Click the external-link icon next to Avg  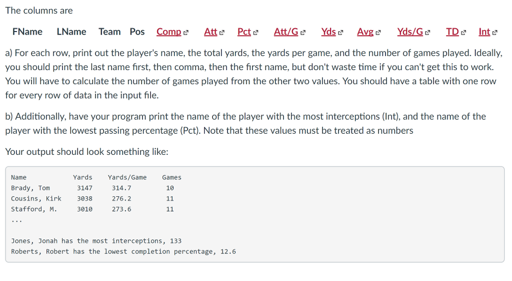378,33
